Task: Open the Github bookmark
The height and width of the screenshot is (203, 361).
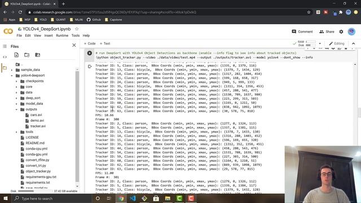Action: tap(94, 20)
